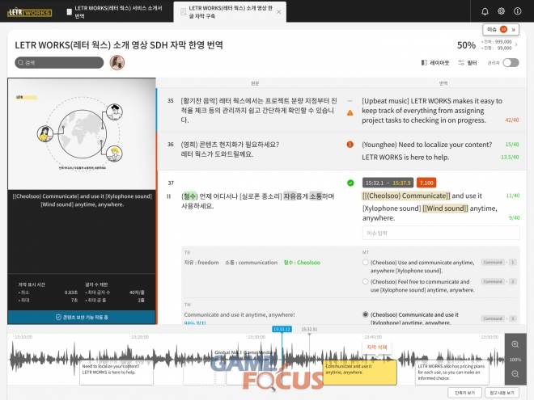The width and height of the screenshot is (534, 400).
Task: Expand progress details chevron near 50%
Action: point(516,44)
